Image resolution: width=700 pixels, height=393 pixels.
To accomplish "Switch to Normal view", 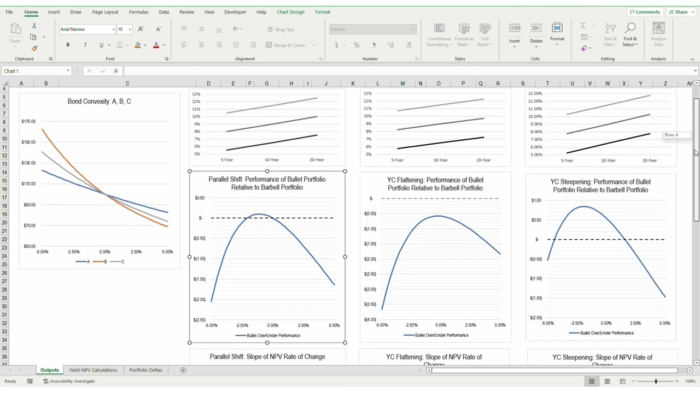I will (x=591, y=381).
